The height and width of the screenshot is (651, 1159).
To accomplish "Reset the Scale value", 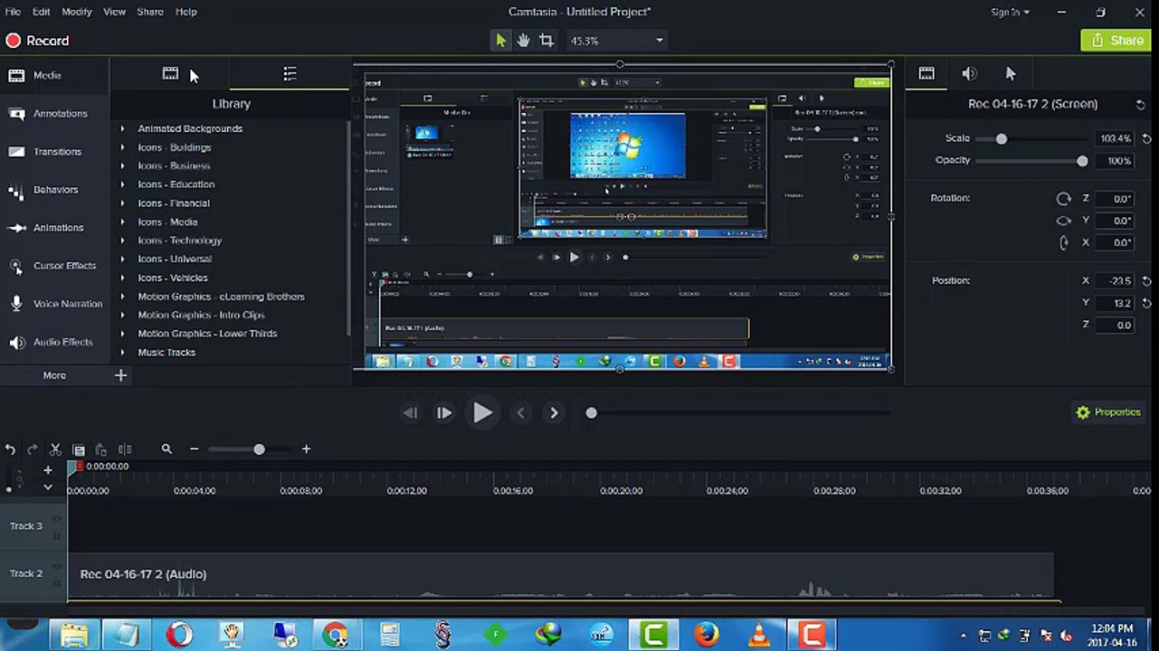I will coord(1147,139).
